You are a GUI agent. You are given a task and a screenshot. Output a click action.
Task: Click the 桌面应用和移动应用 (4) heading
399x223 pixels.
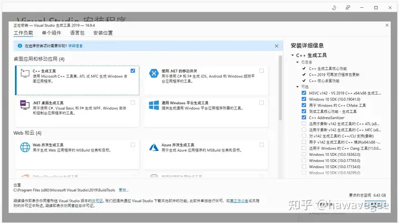39,59
